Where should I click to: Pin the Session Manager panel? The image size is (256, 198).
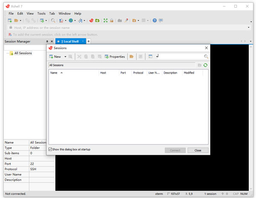coord(47,41)
